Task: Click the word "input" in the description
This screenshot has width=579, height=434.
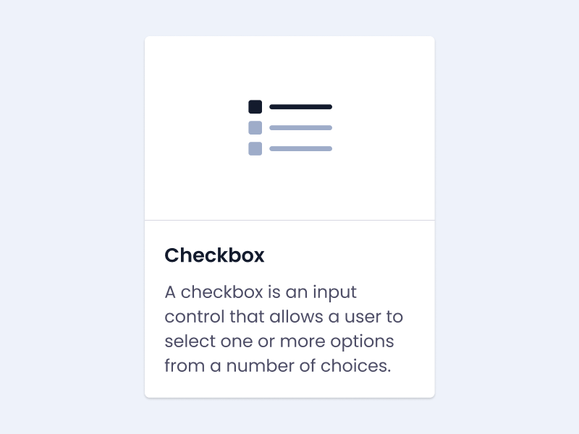Action: click(334, 293)
